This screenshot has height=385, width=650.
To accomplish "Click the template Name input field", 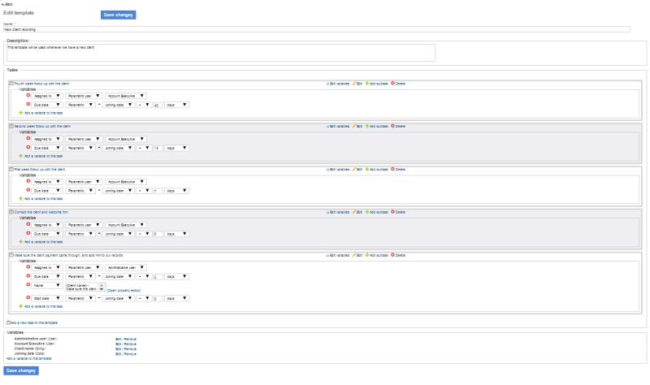I will tap(317, 29).
